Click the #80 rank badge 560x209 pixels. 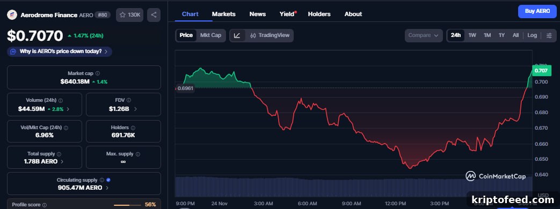(103, 15)
